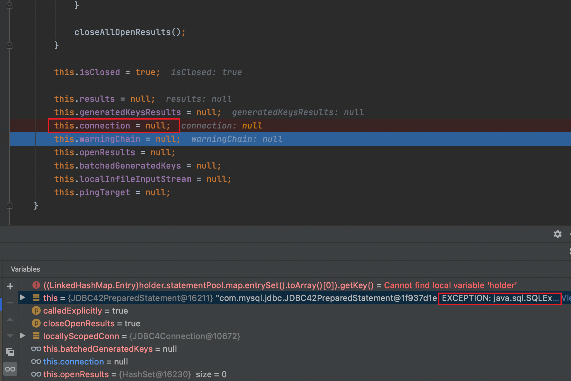Click error icon on holder watch row
Viewport: 571px width, 381px height.
click(36, 285)
